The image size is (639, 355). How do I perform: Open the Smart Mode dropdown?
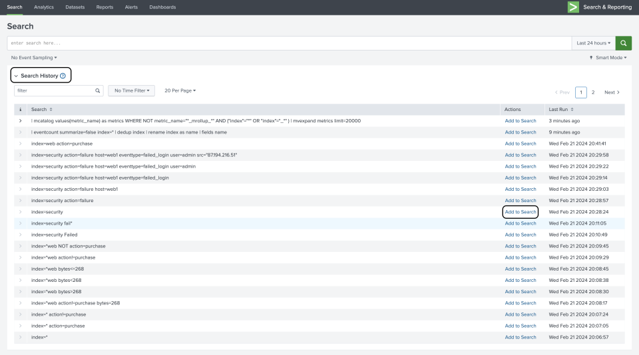click(608, 58)
